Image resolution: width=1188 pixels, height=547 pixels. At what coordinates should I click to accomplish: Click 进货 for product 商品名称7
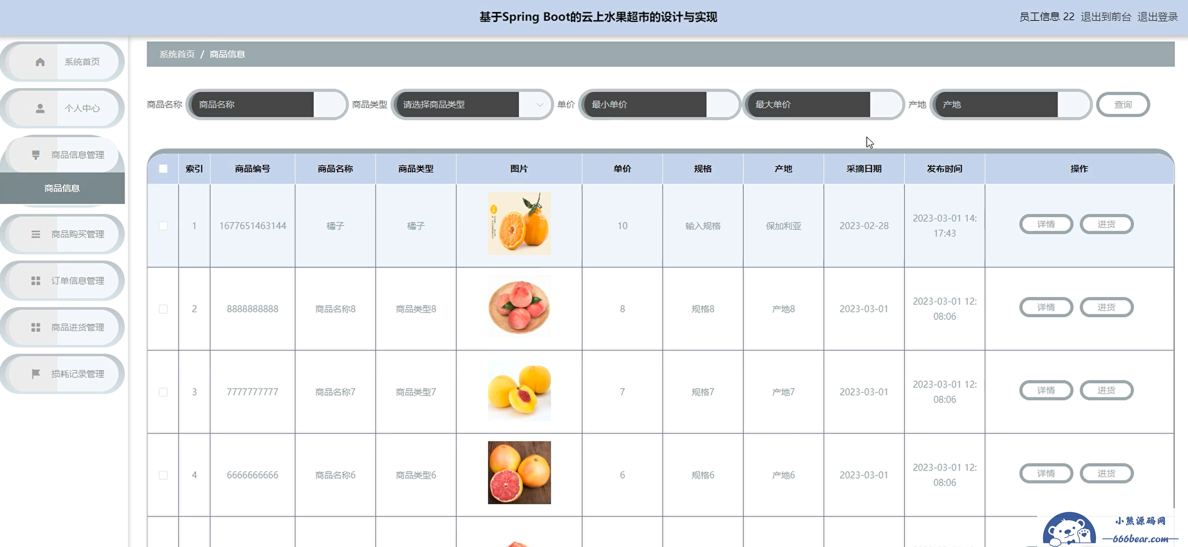(x=1106, y=390)
